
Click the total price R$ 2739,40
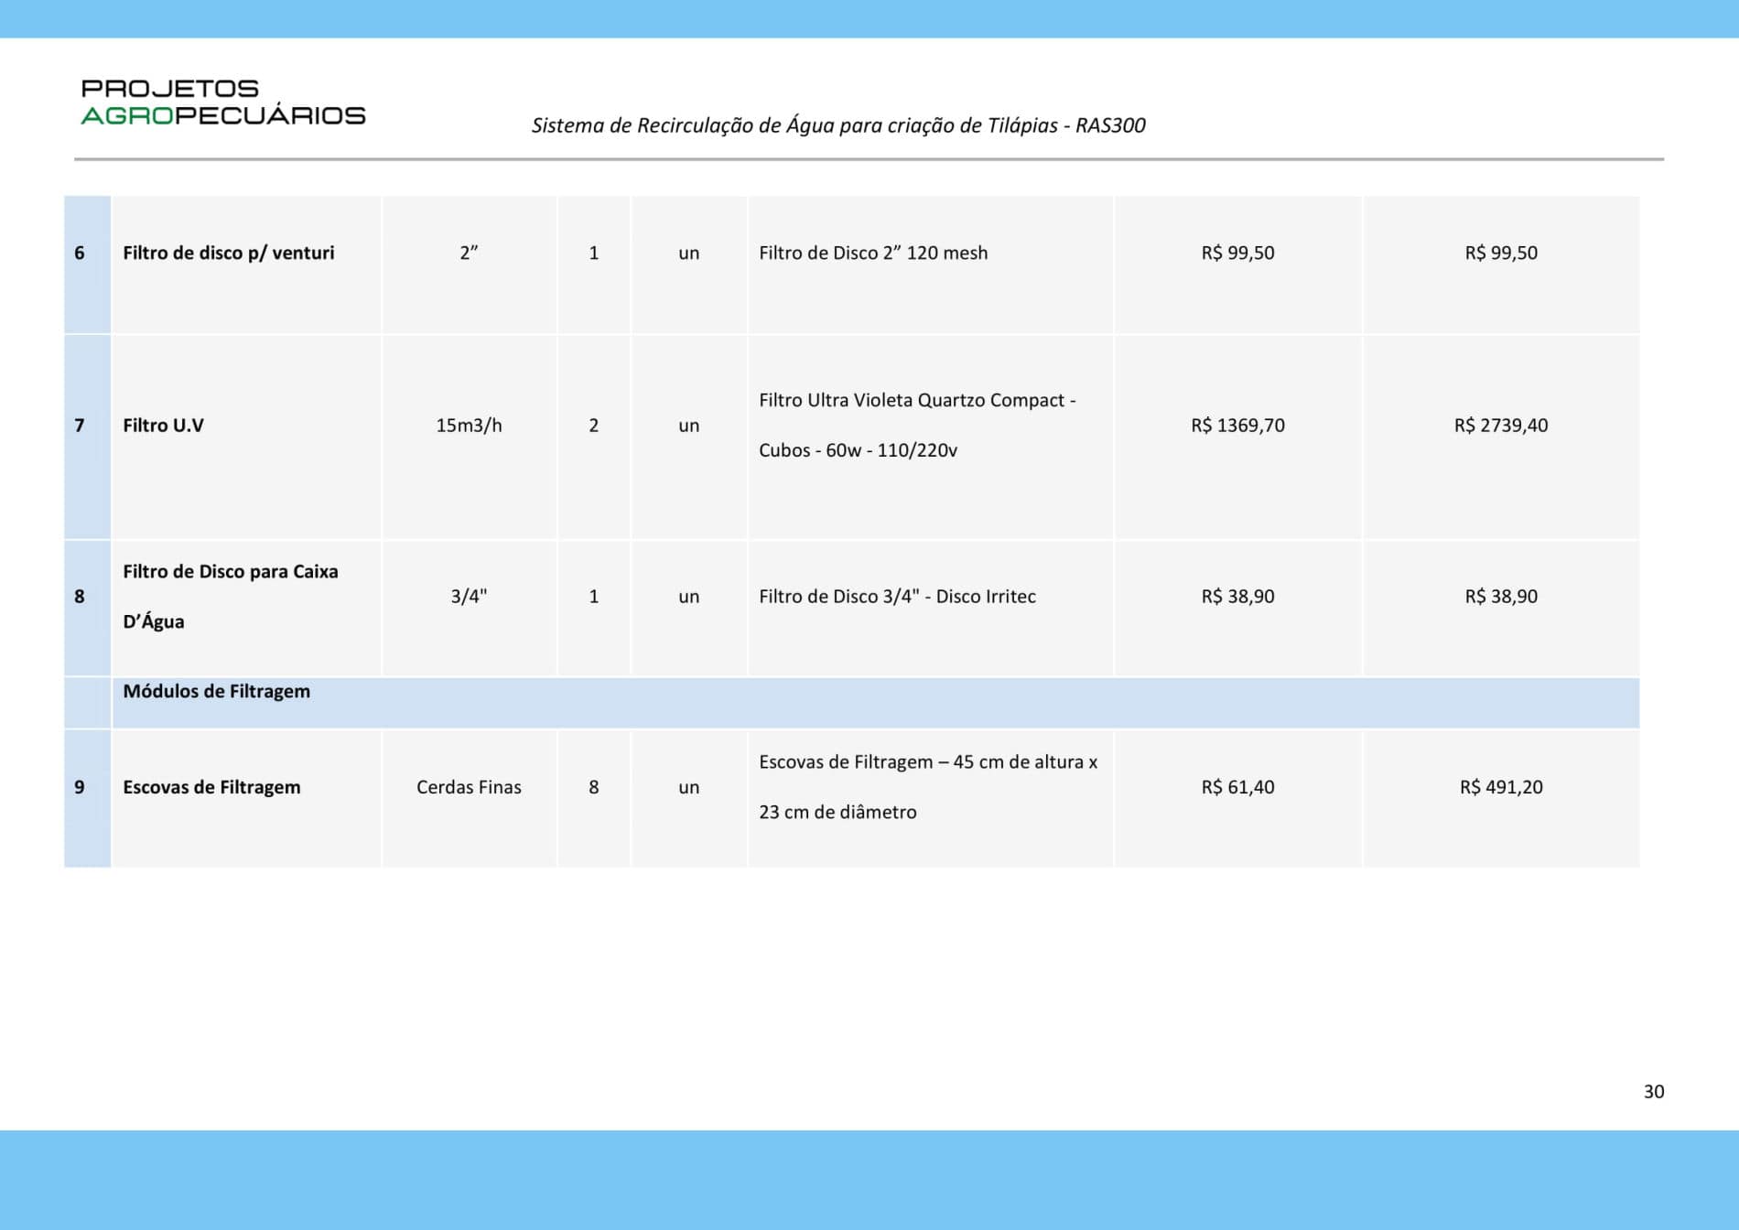tap(1500, 425)
